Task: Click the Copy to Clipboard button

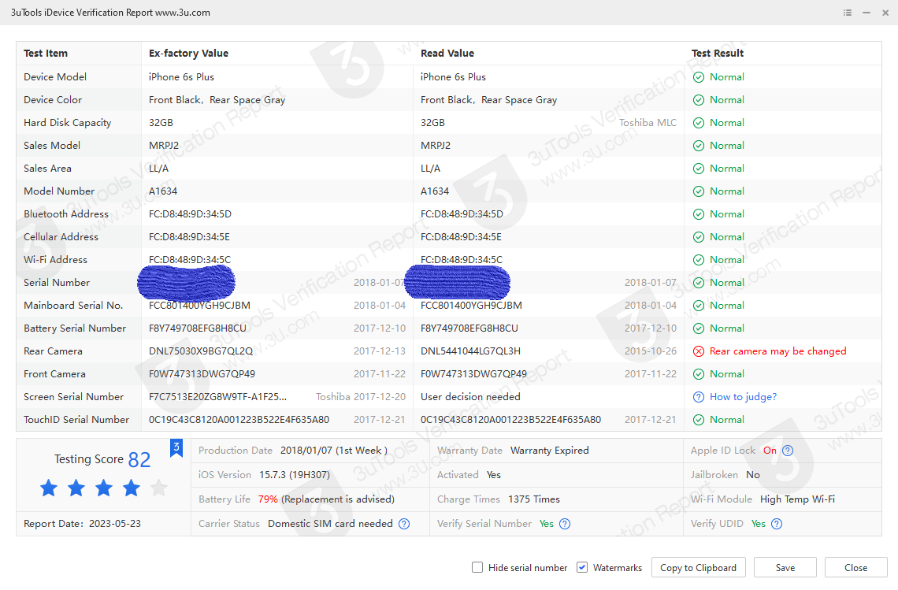Action: pos(698,567)
